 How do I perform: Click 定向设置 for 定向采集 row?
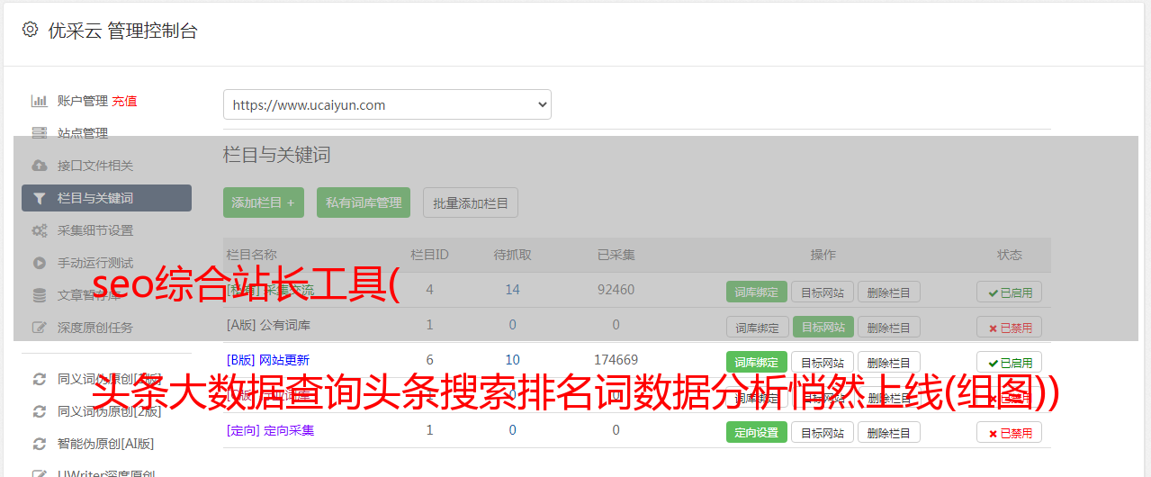point(757,432)
